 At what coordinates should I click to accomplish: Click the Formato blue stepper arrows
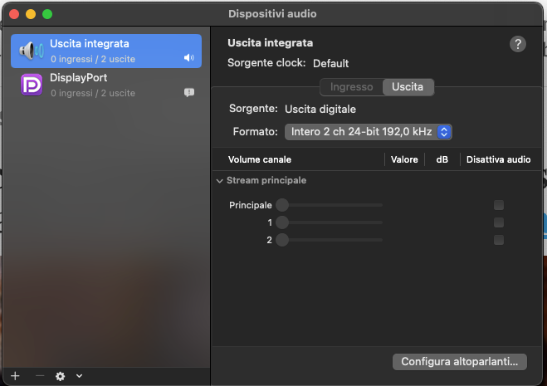444,132
